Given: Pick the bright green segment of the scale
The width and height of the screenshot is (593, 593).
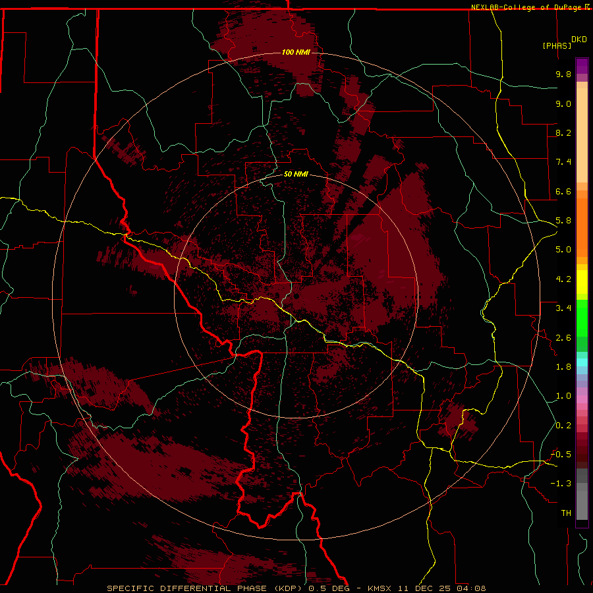Looking at the screenshot, I should coord(582,318).
